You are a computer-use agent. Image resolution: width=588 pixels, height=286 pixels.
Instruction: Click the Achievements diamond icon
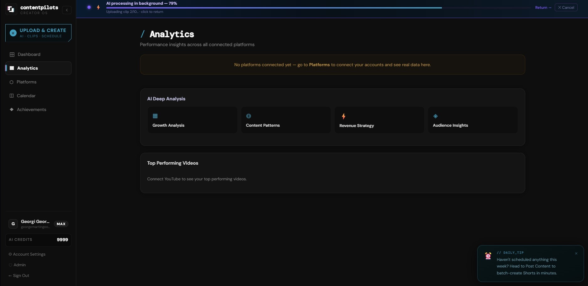[12, 109]
